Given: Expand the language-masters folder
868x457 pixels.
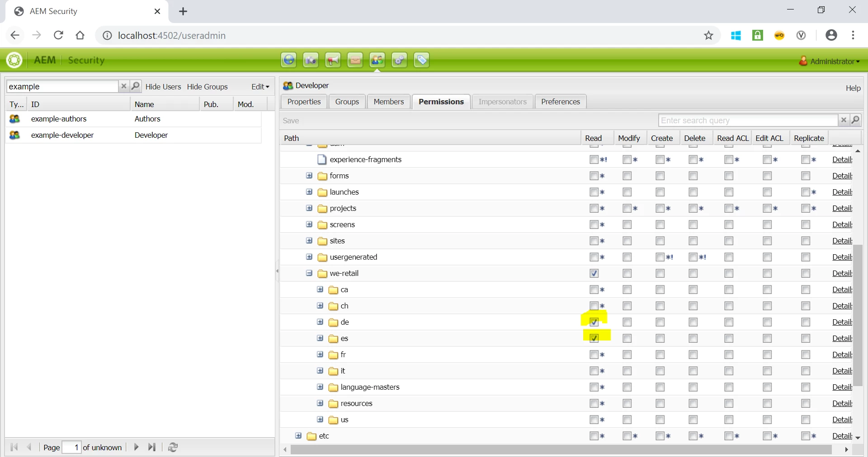Looking at the screenshot, I should [320, 387].
